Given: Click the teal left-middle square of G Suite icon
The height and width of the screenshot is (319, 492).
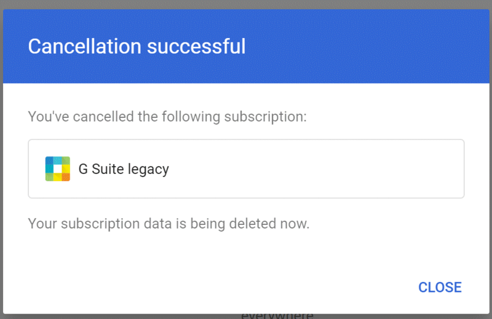Looking at the screenshot, I should 49,168.
